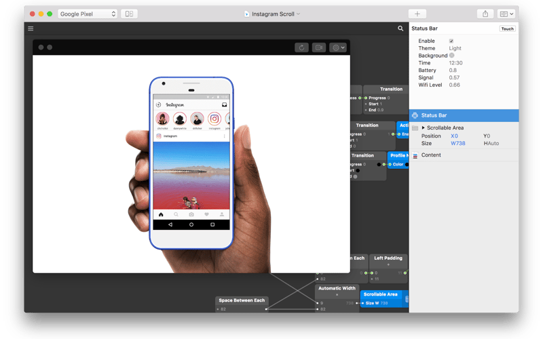Tap the post's three-dot more options icon
The width and height of the screenshot is (543, 339).
tap(225, 136)
